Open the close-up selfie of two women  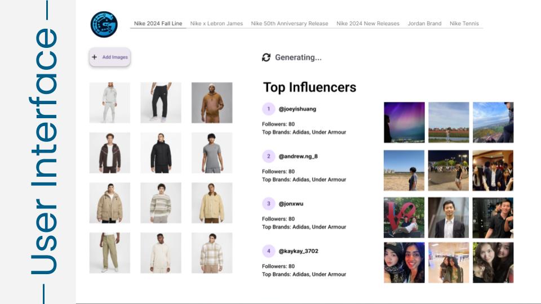pos(493,263)
